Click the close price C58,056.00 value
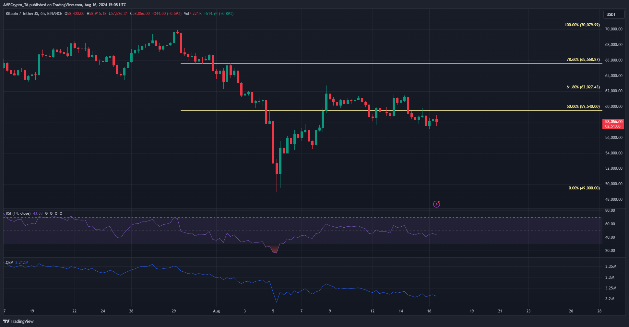 140,14
